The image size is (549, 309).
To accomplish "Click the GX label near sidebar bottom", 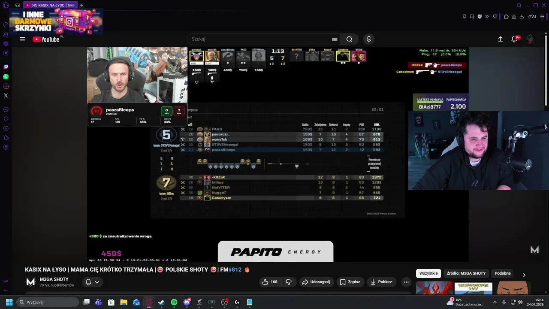I will pyautogui.click(x=6, y=281).
